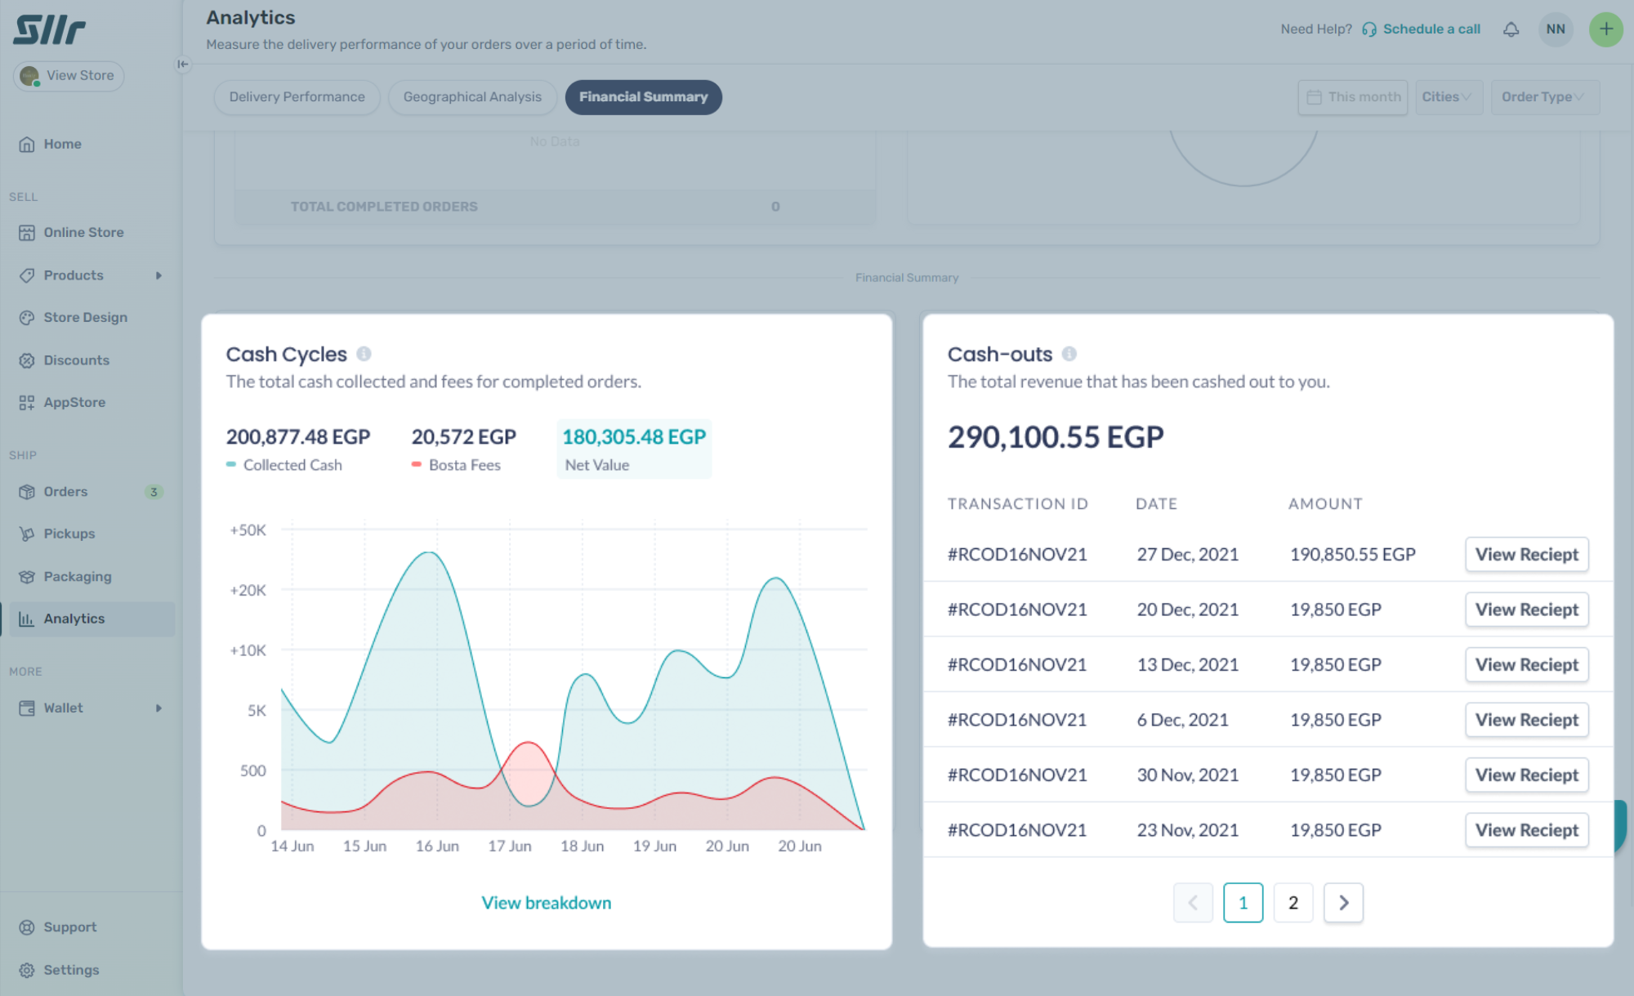
Task: Open the This month date picker
Action: pyautogui.click(x=1353, y=97)
